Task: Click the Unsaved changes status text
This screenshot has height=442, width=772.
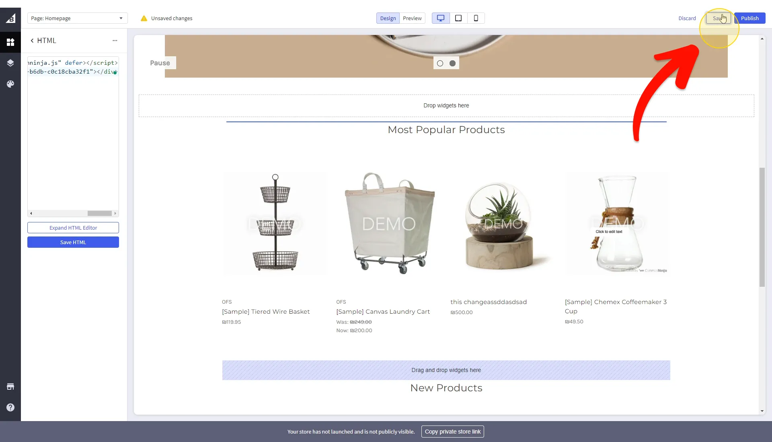Action: pyautogui.click(x=172, y=18)
